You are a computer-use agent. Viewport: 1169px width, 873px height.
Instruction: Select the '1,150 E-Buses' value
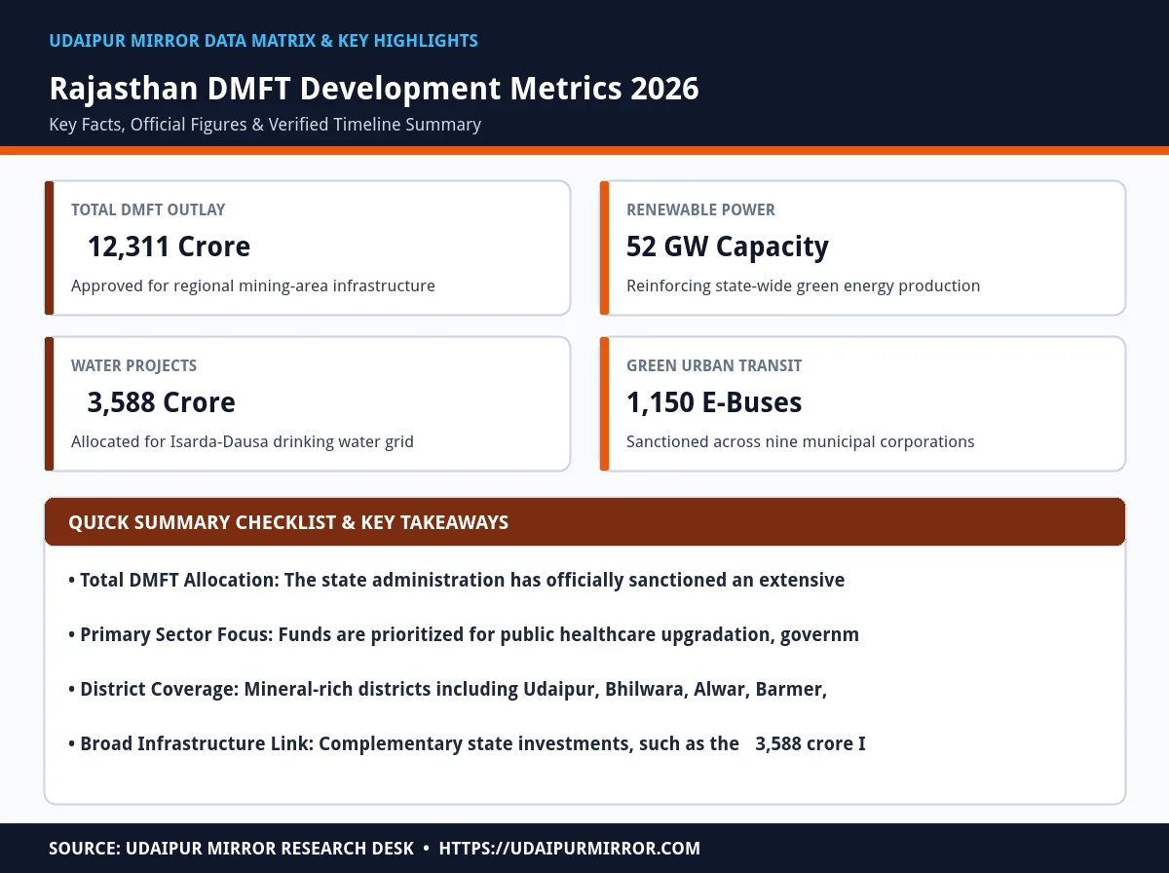pyautogui.click(x=714, y=402)
